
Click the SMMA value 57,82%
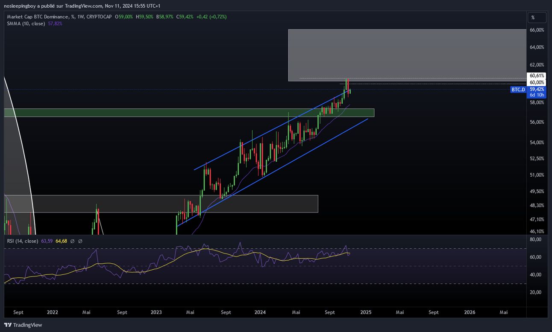click(x=55, y=23)
